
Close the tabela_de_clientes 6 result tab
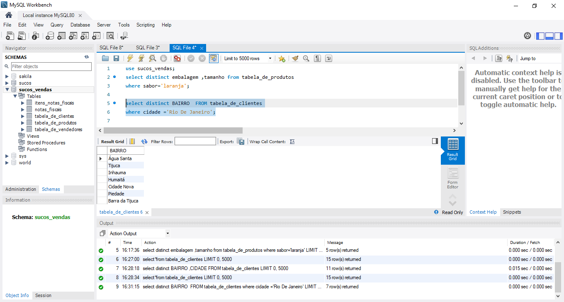click(x=147, y=212)
